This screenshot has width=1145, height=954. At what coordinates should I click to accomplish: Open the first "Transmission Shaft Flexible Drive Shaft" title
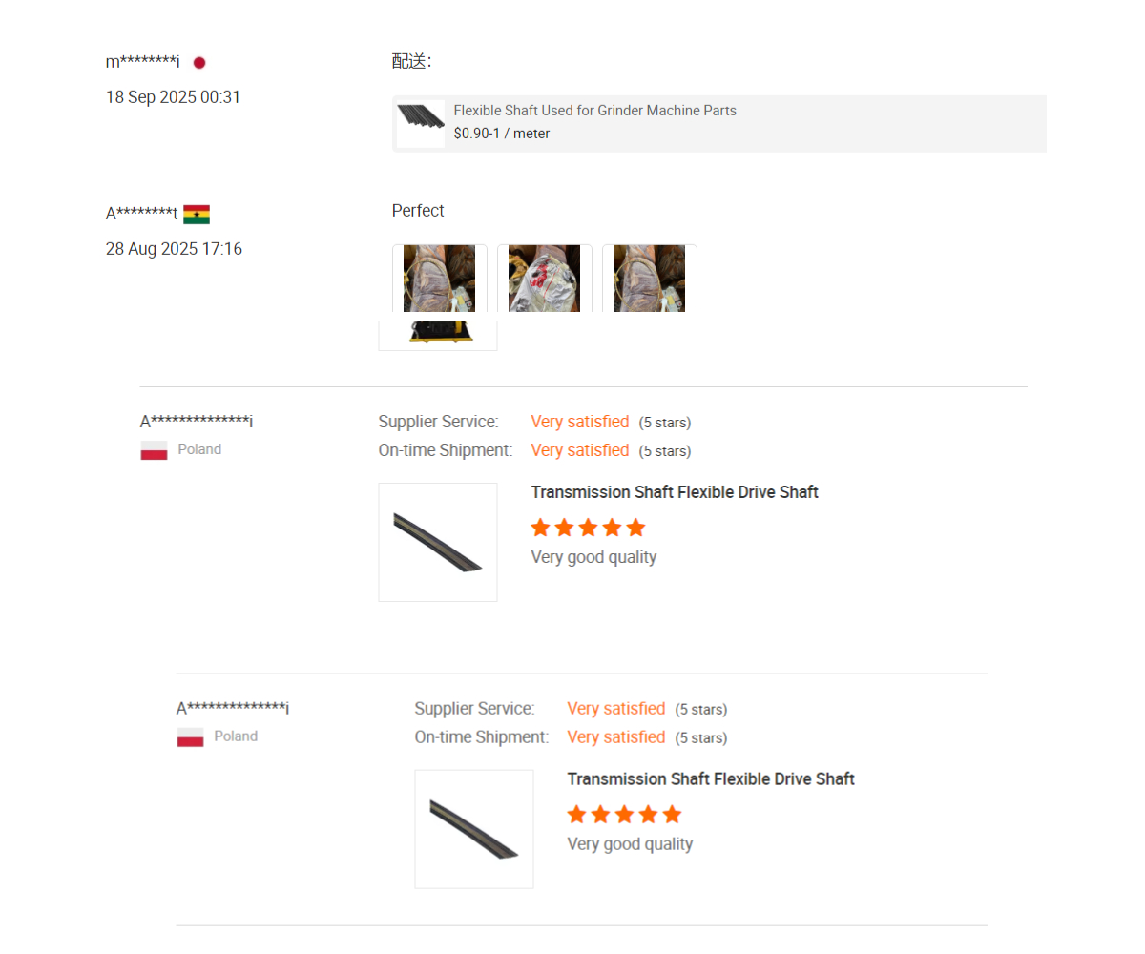[675, 492]
